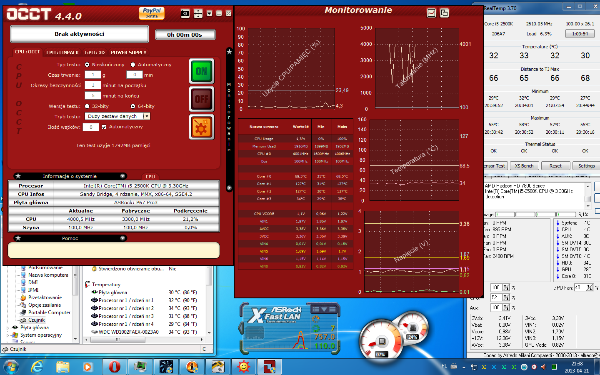This screenshot has width=600, height=375.
Task: Choose the 64-bity test version
Action: click(x=133, y=106)
